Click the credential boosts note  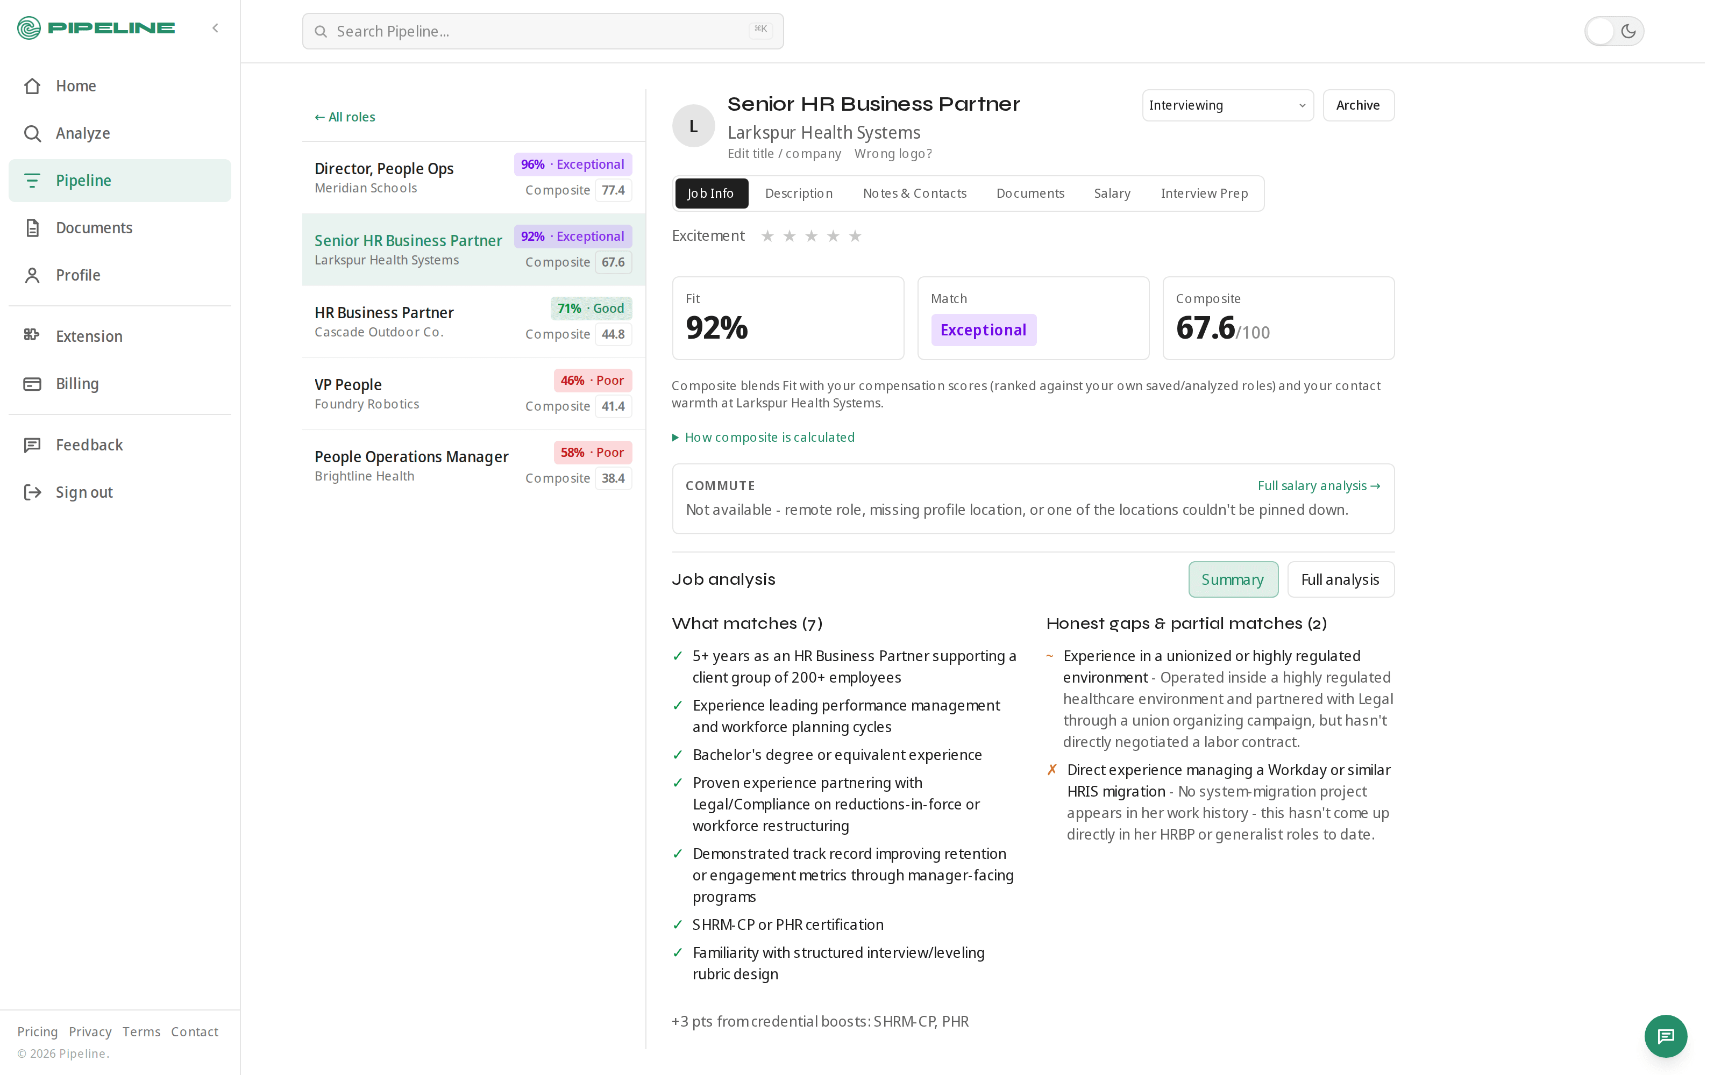(820, 1021)
